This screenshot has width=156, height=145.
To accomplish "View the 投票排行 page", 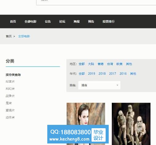I will tap(108, 21).
